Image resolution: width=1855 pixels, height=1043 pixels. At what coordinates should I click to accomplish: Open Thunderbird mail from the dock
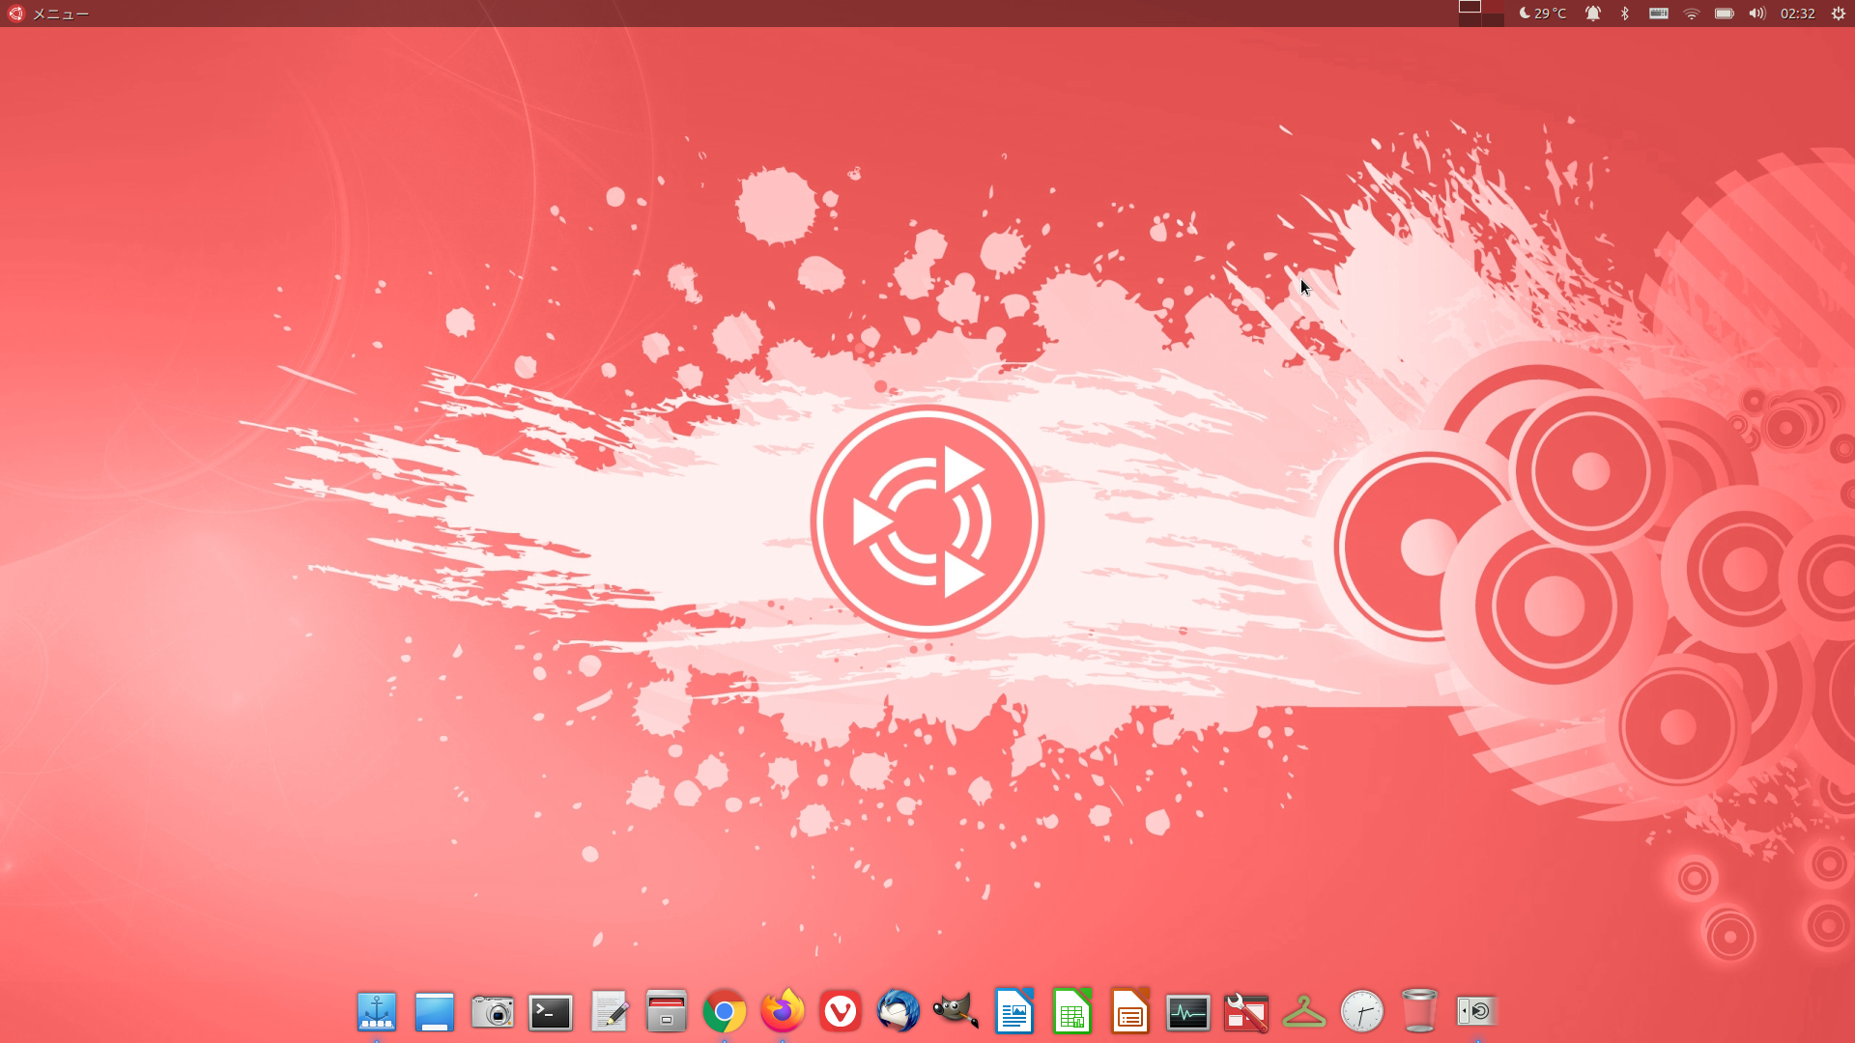899,1012
